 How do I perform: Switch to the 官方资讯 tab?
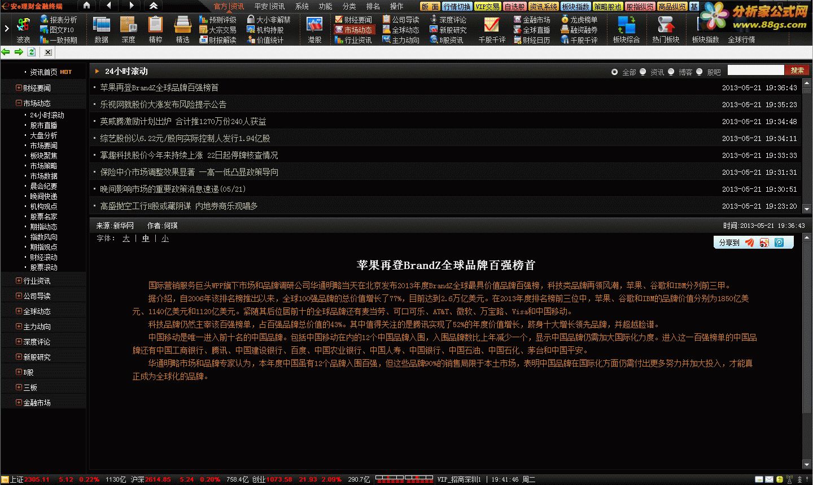point(229,6)
